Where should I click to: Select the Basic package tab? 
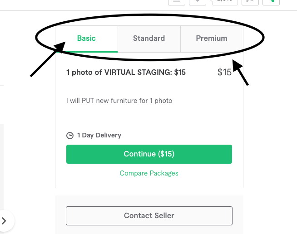86,39
